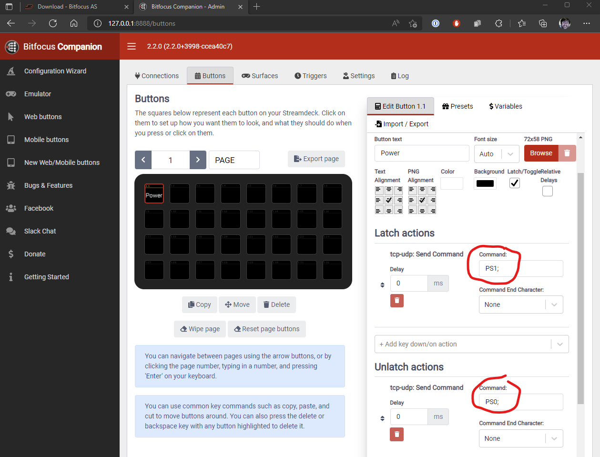The height and width of the screenshot is (457, 600).
Task: Click the Reset page buttons button
Action: pos(267,329)
